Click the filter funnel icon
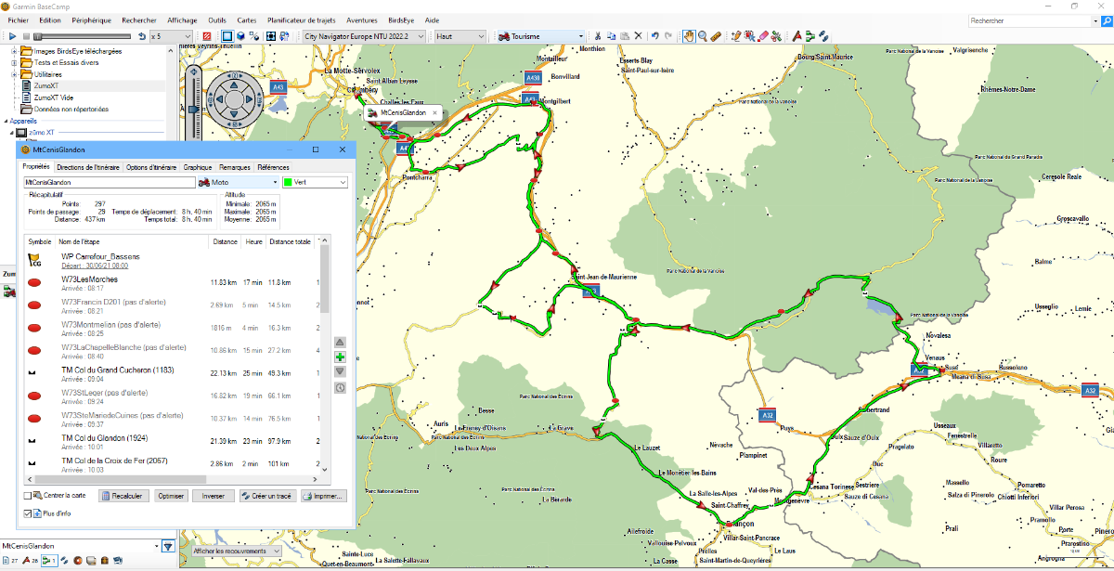 [168, 546]
